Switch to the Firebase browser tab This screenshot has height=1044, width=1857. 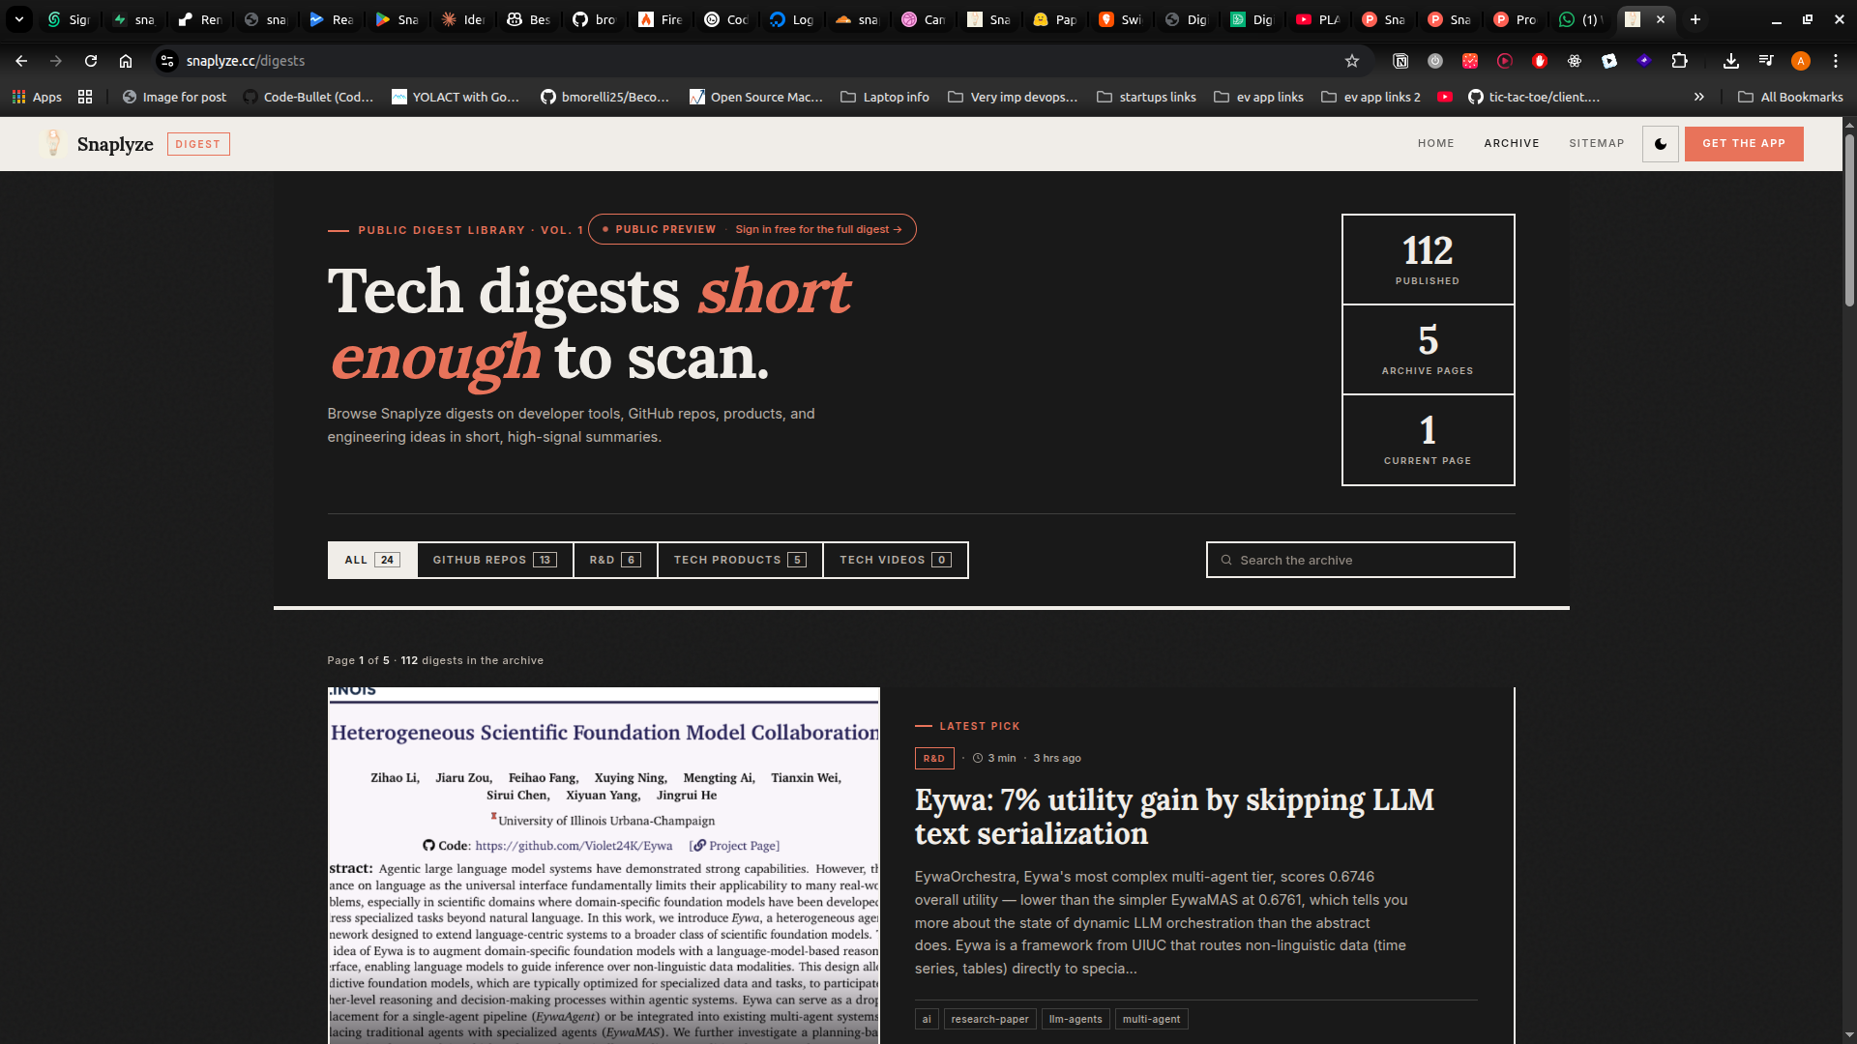coord(661,19)
